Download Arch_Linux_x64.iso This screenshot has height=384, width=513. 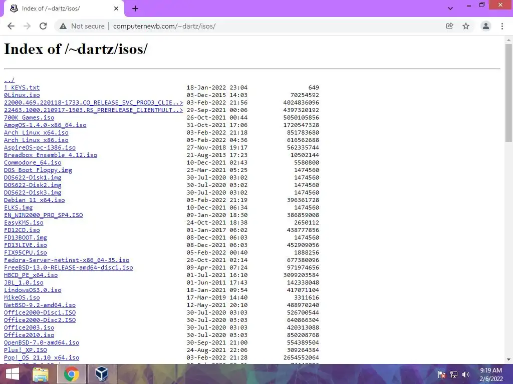(36, 132)
